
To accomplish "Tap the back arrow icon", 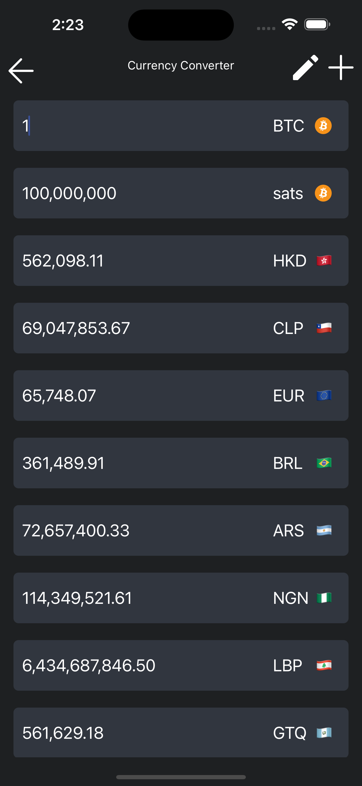I will 21,71.
